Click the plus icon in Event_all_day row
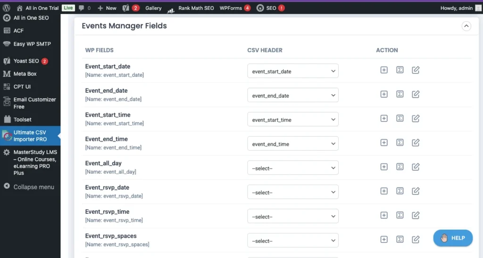This screenshot has height=258, width=483. click(x=384, y=167)
